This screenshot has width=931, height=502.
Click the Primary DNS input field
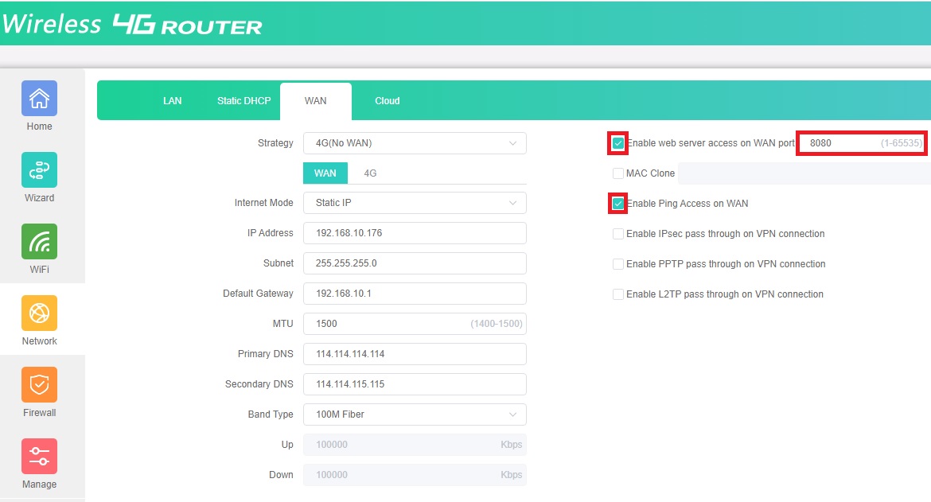pos(415,354)
